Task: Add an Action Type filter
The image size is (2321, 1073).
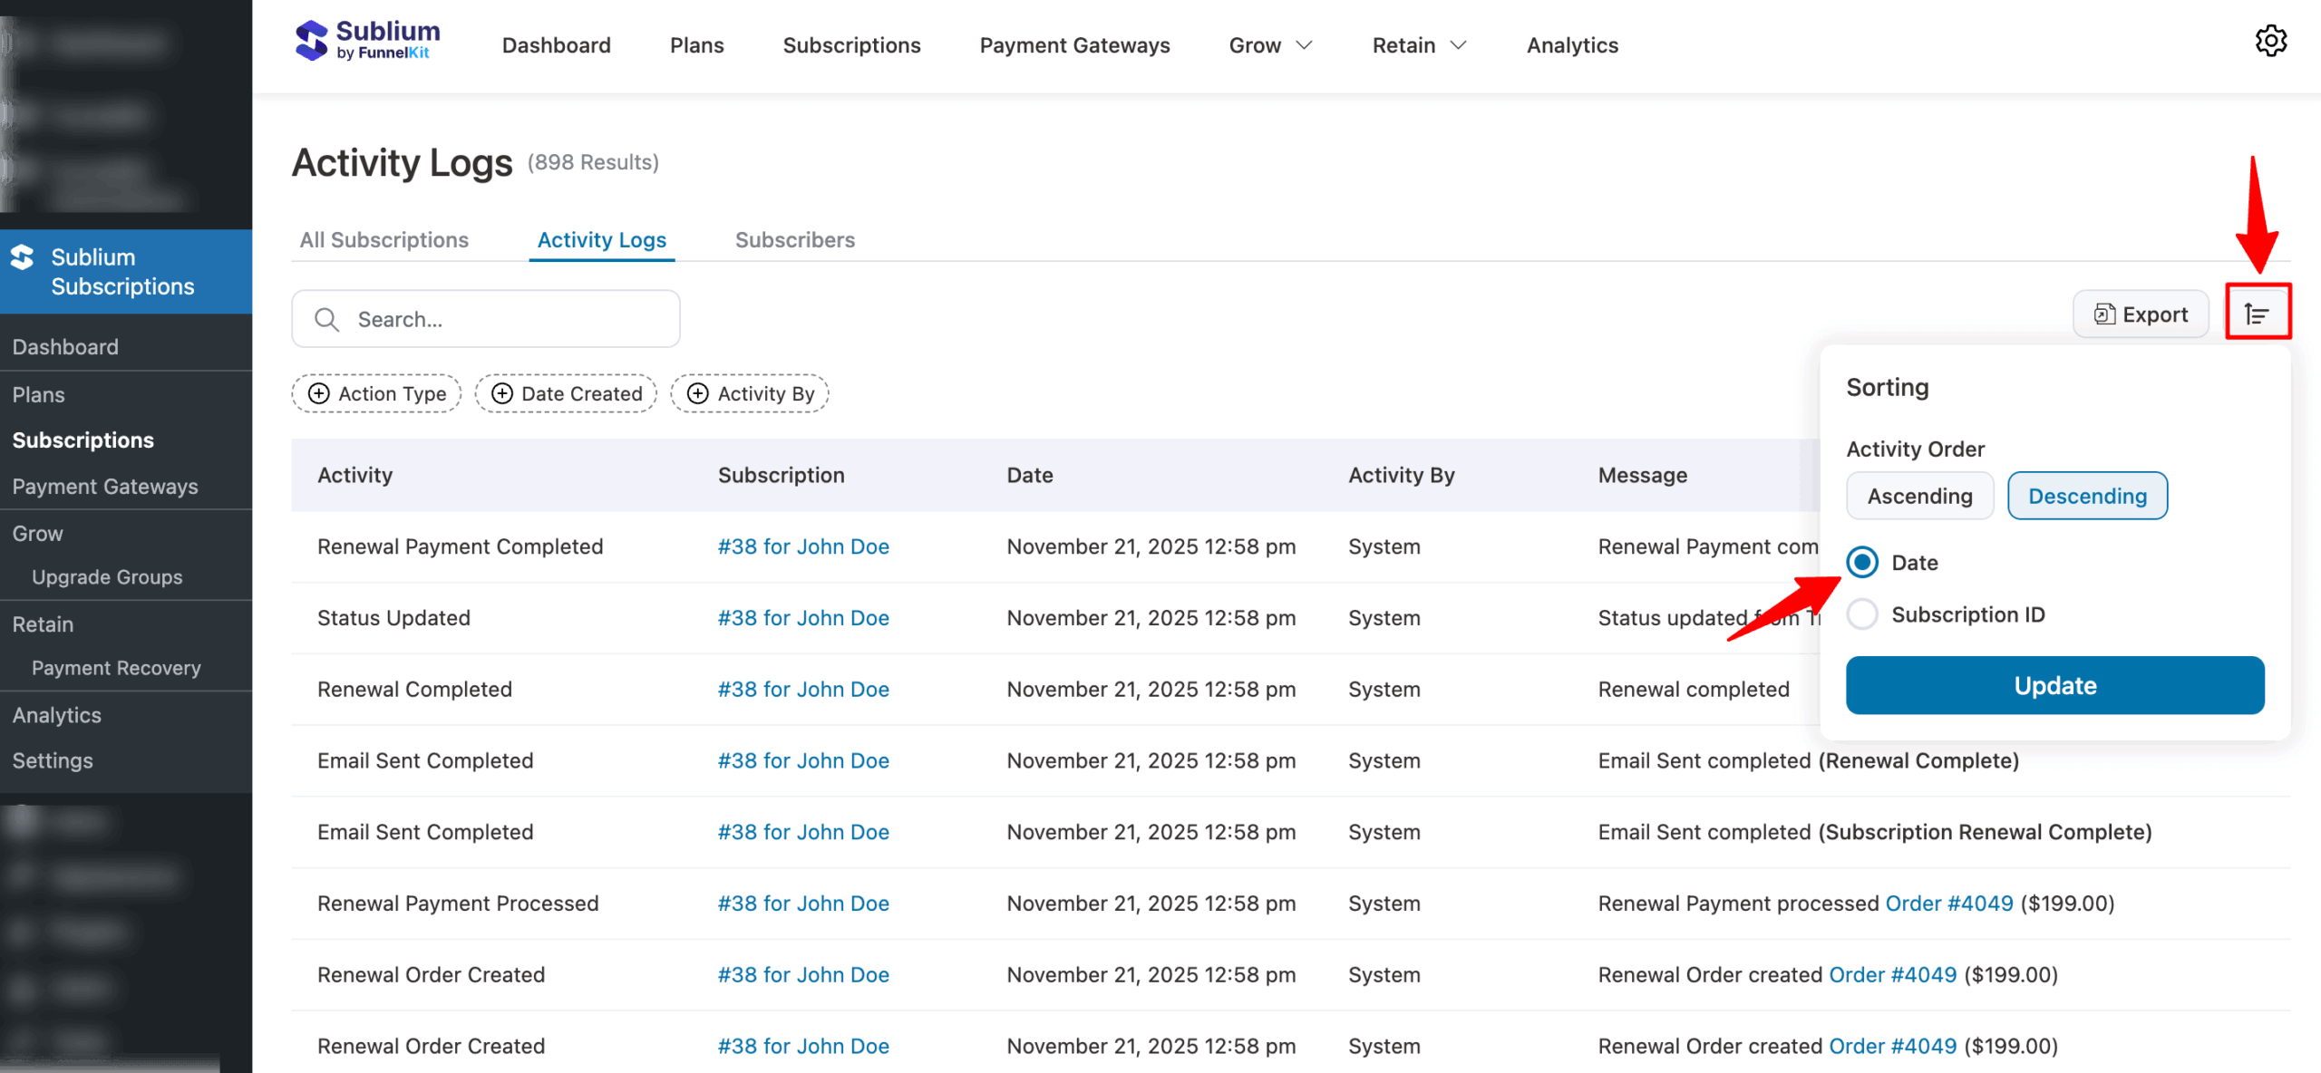Action: 375,393
